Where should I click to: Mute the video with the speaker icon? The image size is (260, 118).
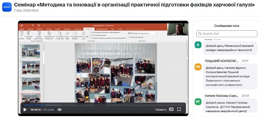(59, 110)
